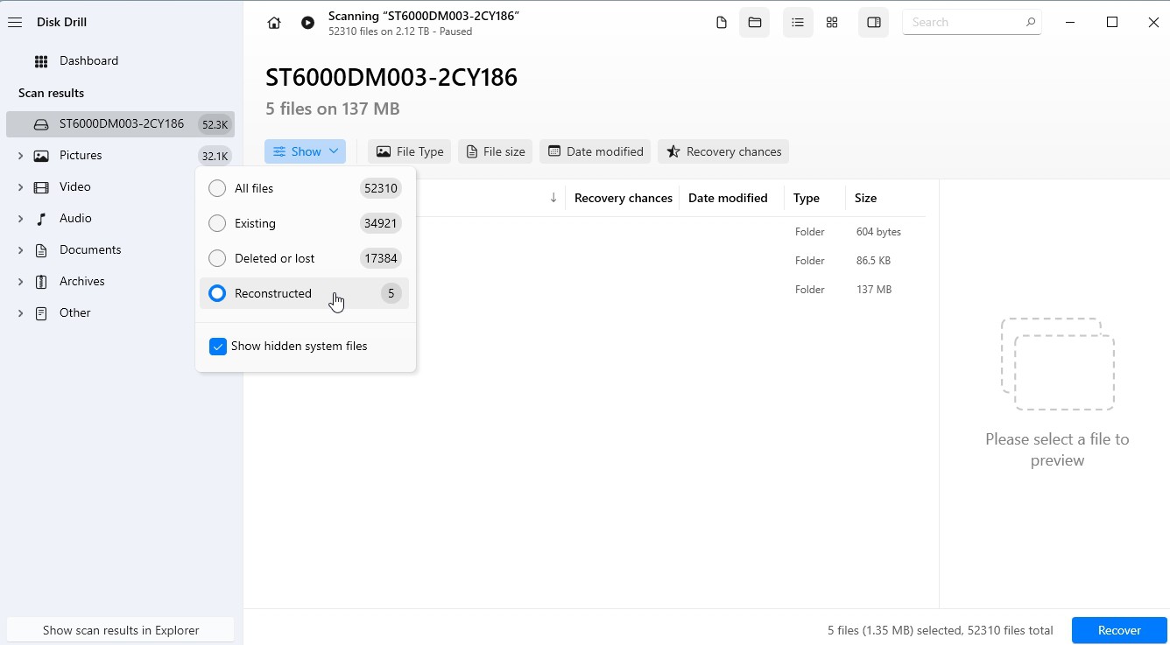
Task: Sort by Date modified column header
Action: [728, 198]
